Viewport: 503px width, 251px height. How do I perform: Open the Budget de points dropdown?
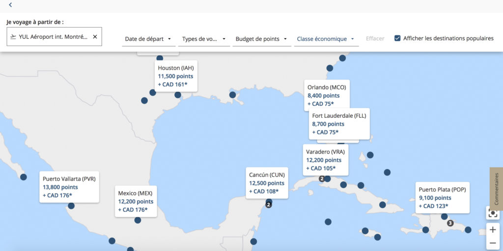pos(261,39)
